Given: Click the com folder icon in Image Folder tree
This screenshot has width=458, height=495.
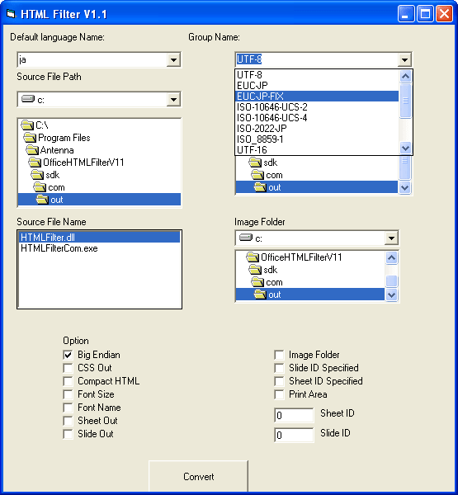Looking at the screenshot, I should point(257,282).
